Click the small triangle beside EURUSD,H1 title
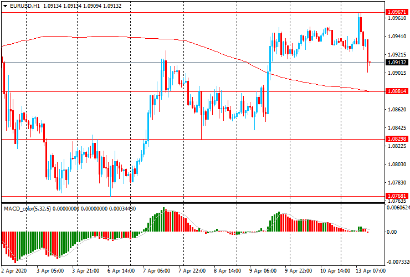 pos(5,6)
